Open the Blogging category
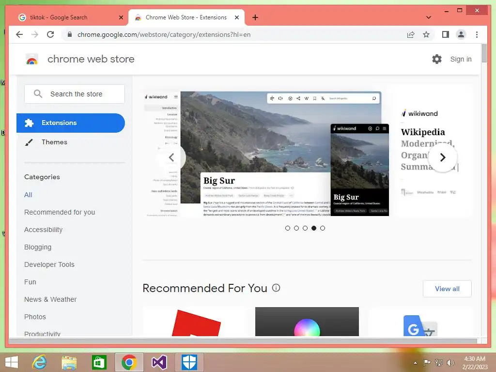 [x=38, y=247]
